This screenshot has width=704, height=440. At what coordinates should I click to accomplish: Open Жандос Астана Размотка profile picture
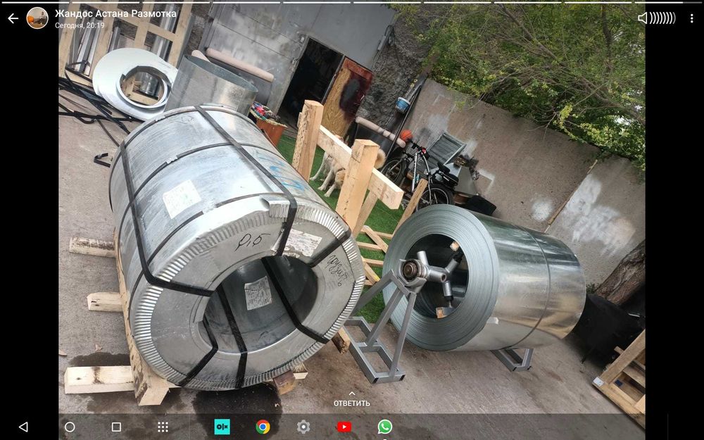tap(37, 18)
